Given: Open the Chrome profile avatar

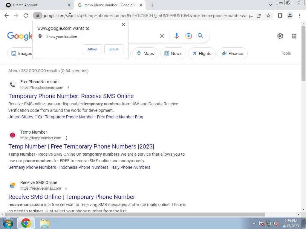Looking at the screenshot, I should (290, 16).
